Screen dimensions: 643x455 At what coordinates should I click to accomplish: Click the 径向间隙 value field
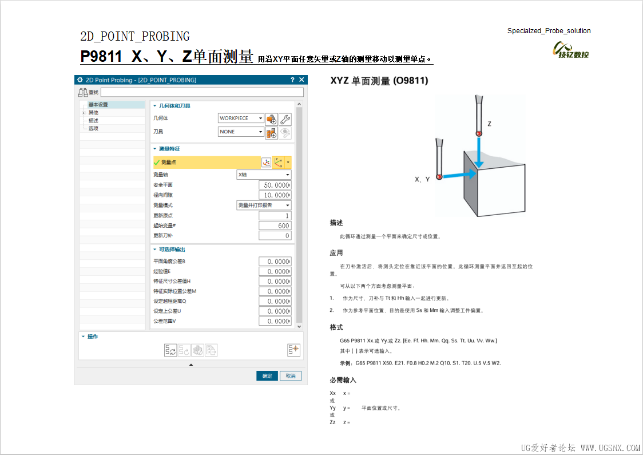click(275, 195)
